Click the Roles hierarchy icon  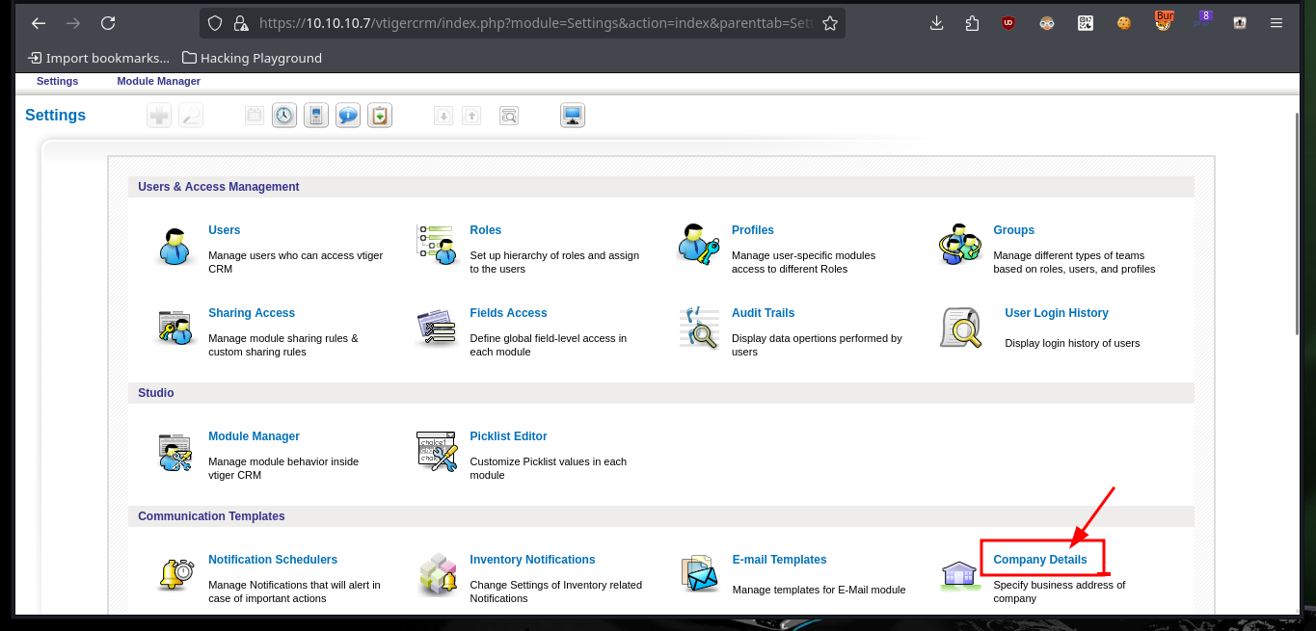436,245
